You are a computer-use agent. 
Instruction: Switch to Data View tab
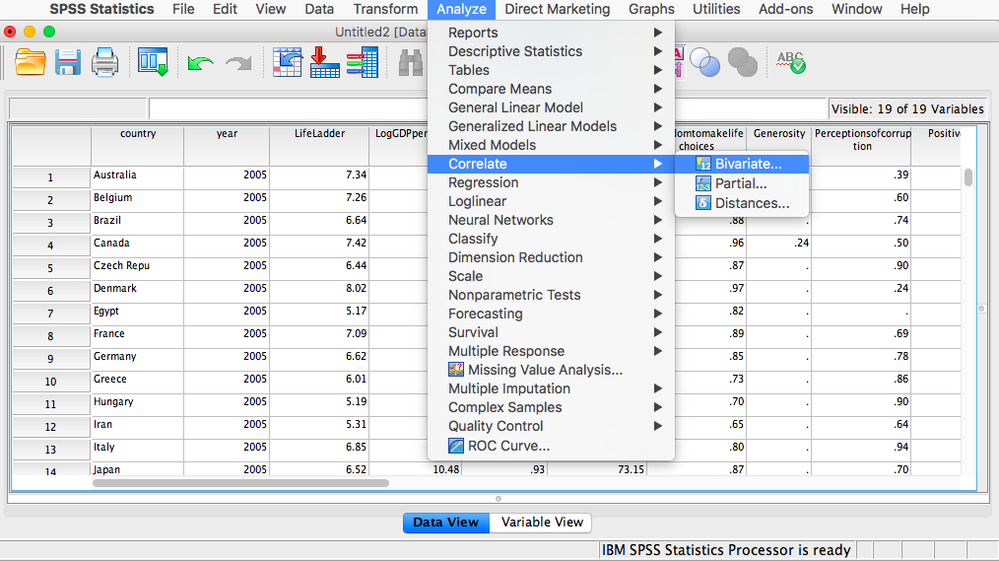tap(446, 523)
